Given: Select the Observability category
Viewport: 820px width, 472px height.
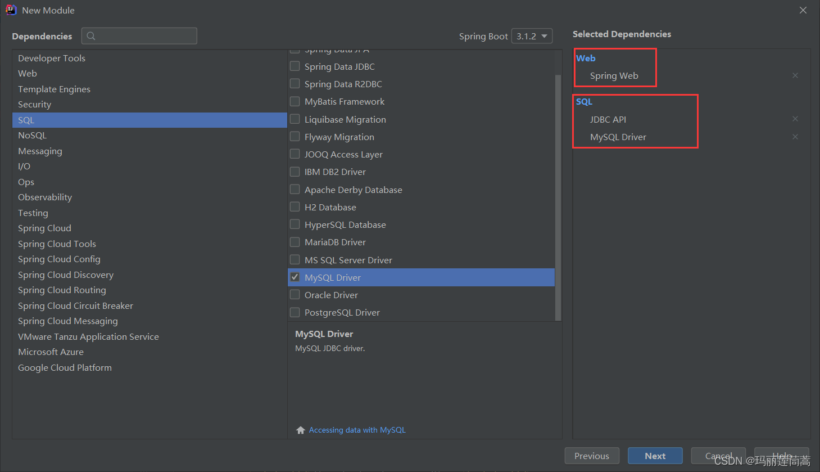Looking at the screenshot, I should 149,197.
